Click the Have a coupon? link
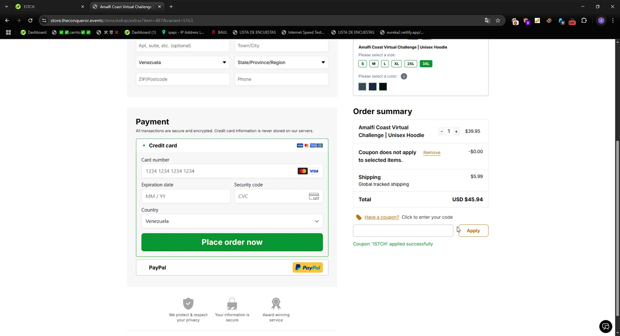Screen dimensions: 620x336 pos(382,217)
